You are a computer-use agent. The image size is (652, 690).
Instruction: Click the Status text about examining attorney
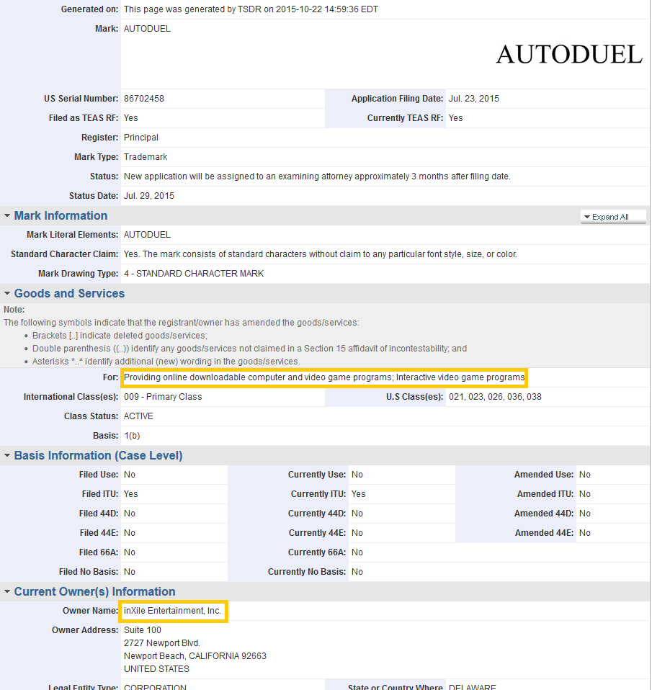317,176
